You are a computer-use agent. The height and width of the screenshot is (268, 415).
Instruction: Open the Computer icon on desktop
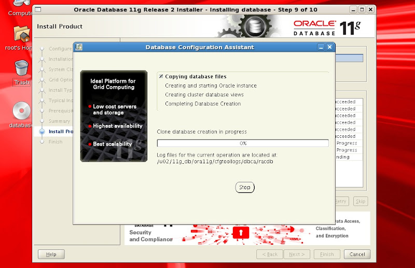click(x=21, y=8)
